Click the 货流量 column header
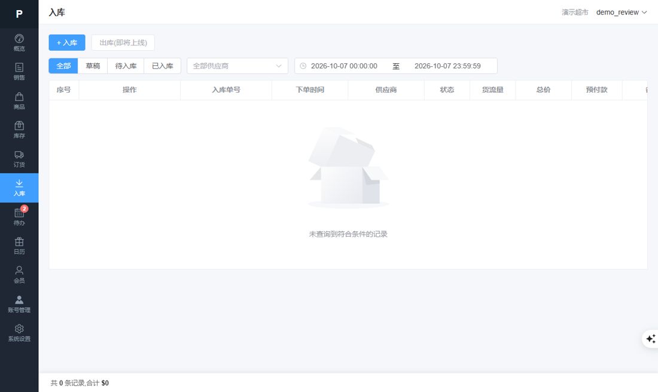The height and width of the screenshot is (392, 658). 493,90
